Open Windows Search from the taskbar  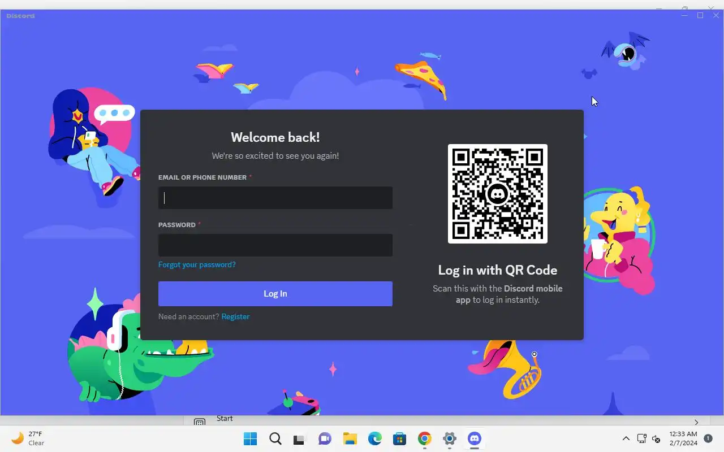coord(275,438)
